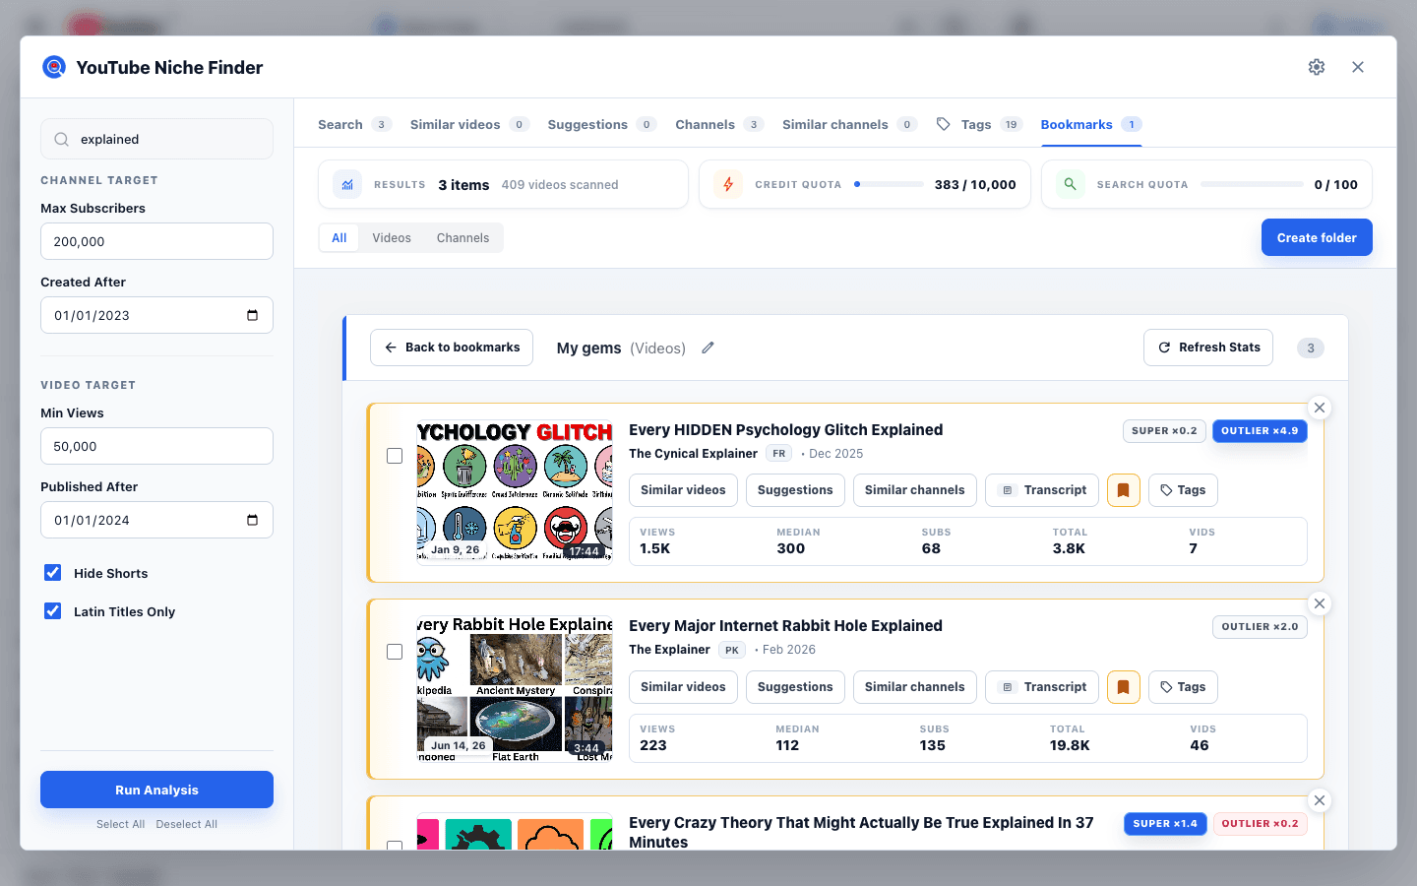Show tags for Psychology Glitch video
The width and height of the screenshot is (1417, 886).
click(x=1183, y=490)
